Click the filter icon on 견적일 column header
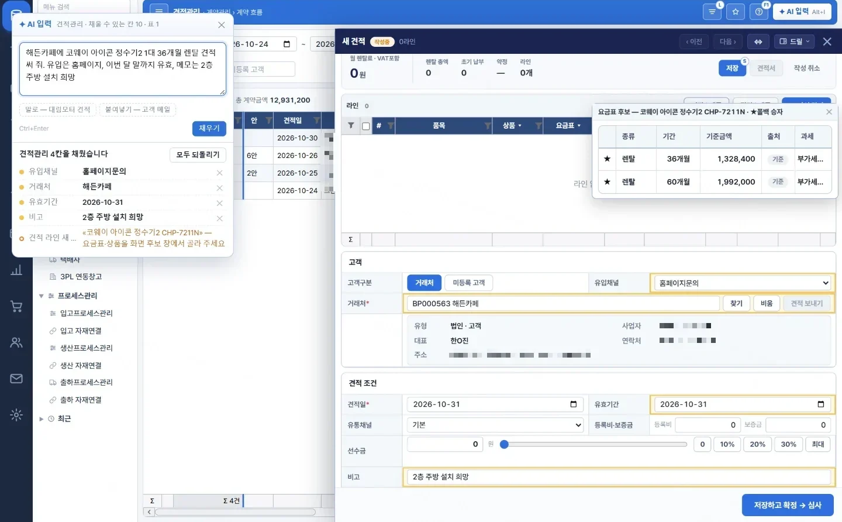 point(316,121)
